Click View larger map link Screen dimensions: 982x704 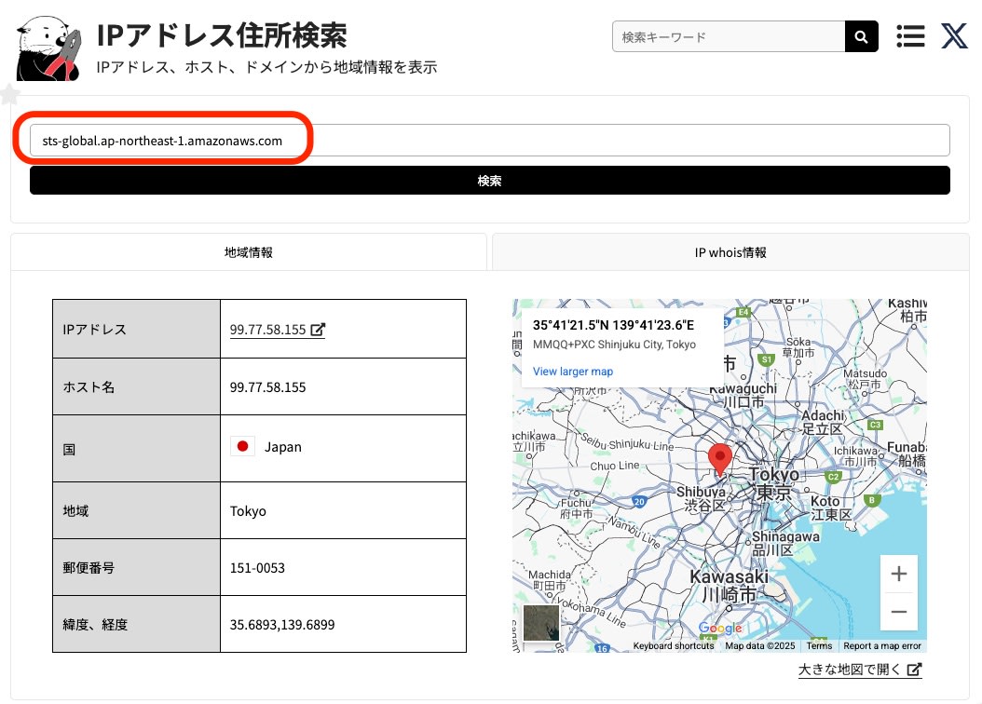click(x=573, y=371)
